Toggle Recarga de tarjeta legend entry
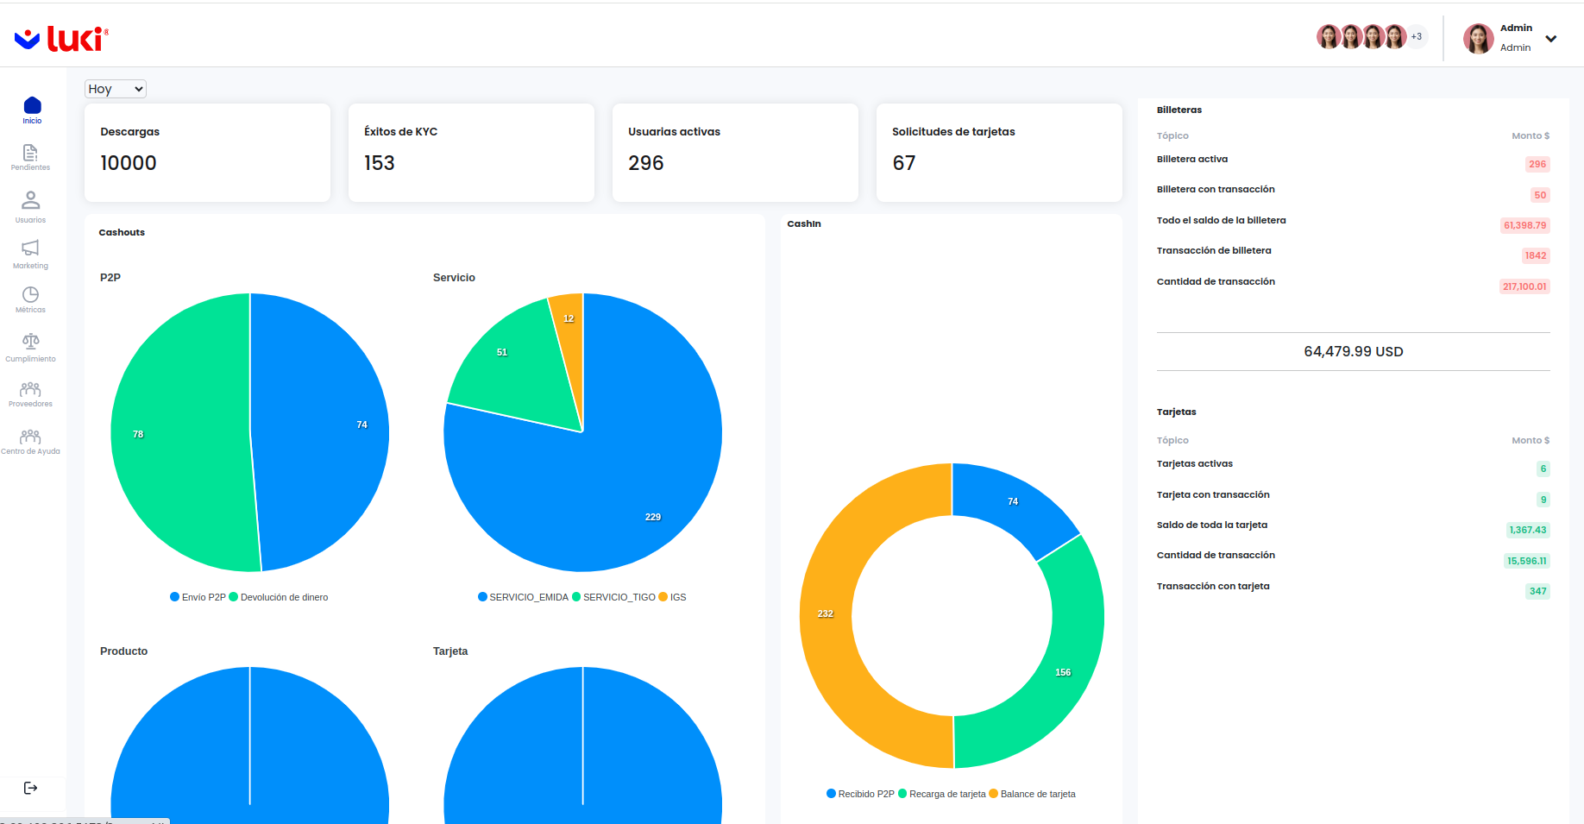 946,794
